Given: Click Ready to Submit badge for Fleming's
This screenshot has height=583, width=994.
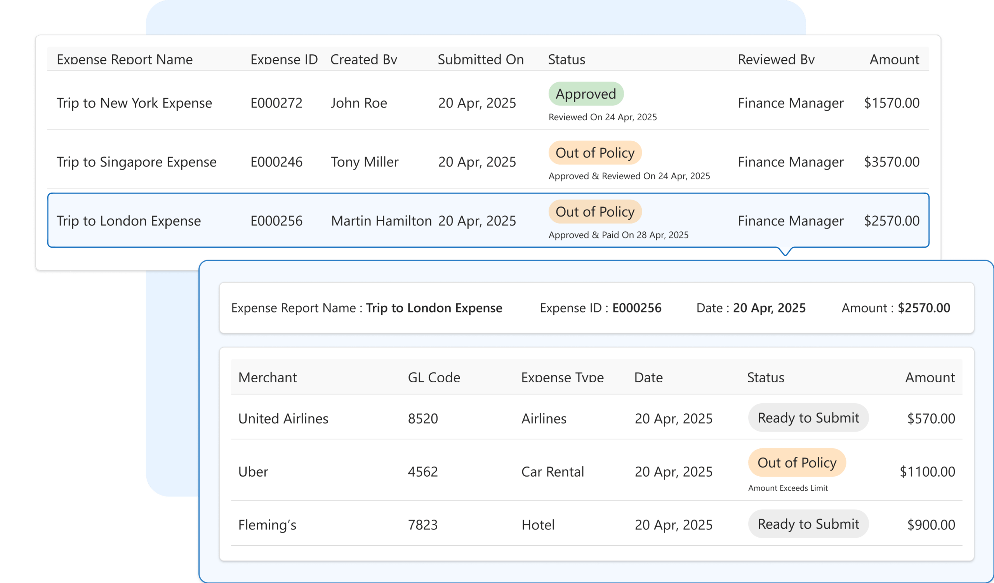Looking at the screenshot, I should coord(808,524).
